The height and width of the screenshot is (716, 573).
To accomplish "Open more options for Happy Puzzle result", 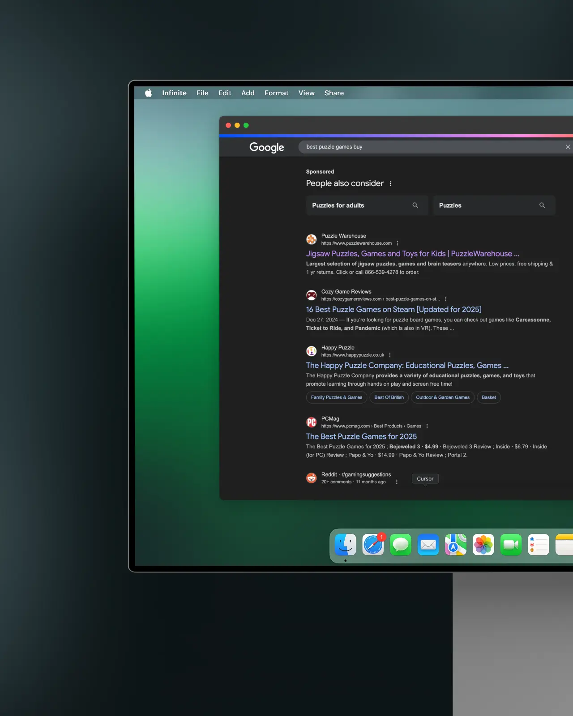I will [x=390, y=355].
